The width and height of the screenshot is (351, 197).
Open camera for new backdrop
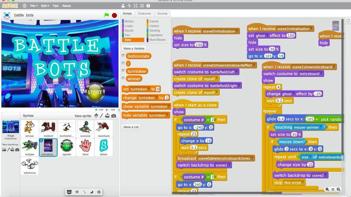click(17, 150)
